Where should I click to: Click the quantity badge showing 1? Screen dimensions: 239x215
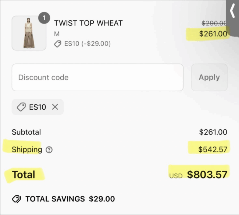[x=44, y=18]
